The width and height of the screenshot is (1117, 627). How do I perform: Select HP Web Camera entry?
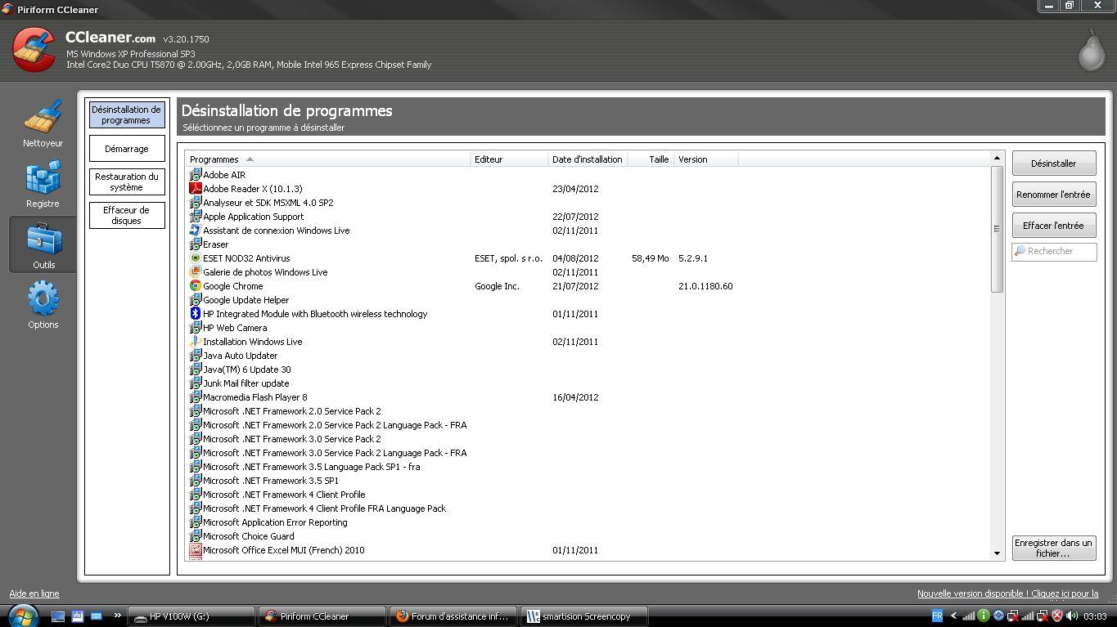pyautogui.click(x=235, y=328)
